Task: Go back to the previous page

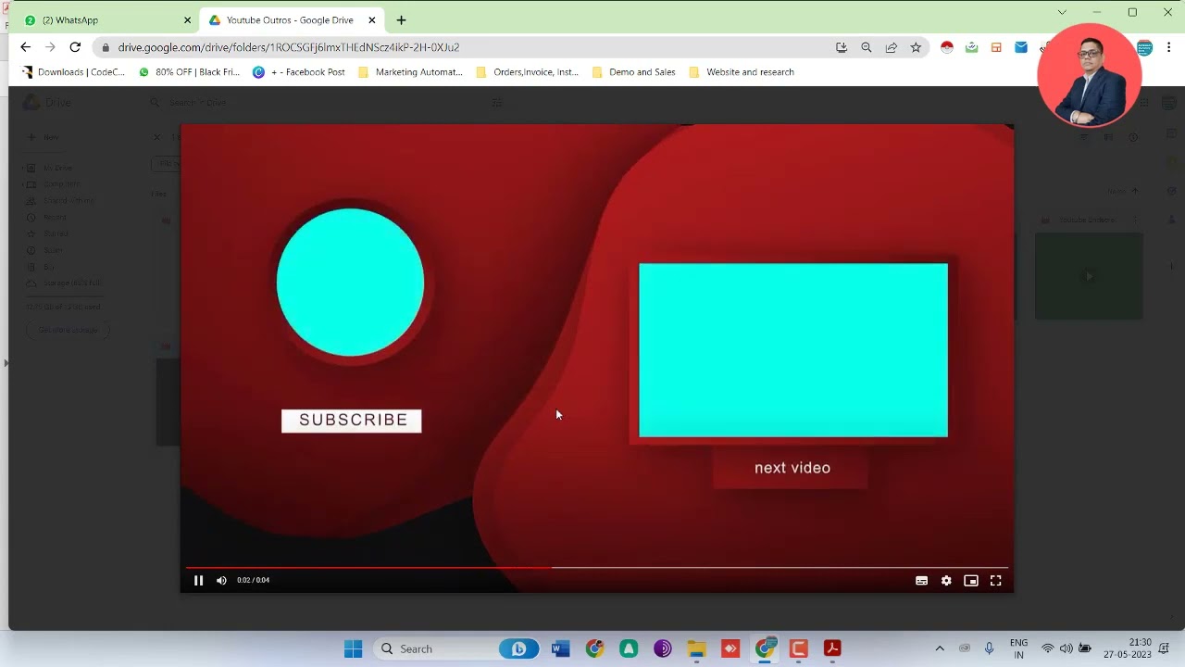Action: point(26,47)
